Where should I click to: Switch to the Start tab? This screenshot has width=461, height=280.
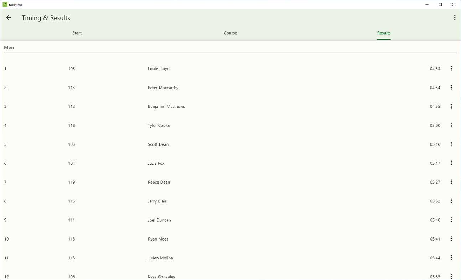tap(77, 33)
